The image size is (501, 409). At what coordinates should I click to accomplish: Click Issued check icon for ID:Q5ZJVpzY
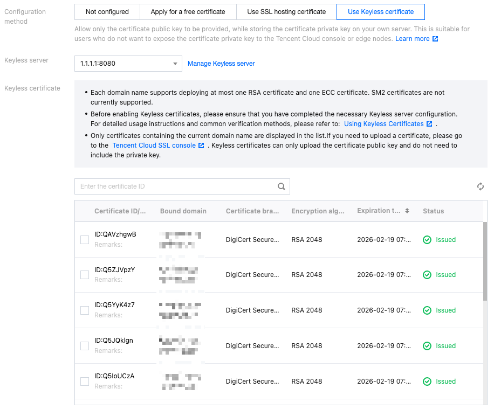pyautogui.click(x=427, y=275)
